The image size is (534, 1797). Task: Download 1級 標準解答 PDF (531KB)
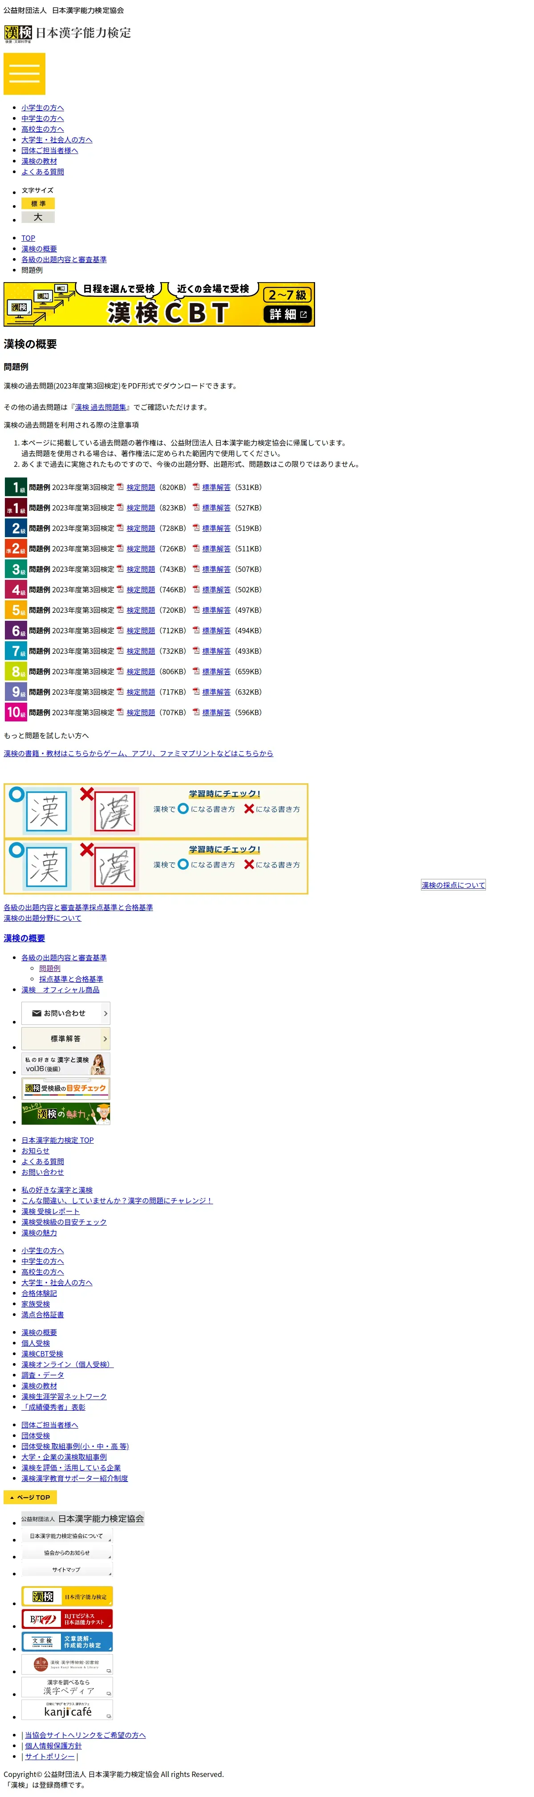tap(216, 488)
